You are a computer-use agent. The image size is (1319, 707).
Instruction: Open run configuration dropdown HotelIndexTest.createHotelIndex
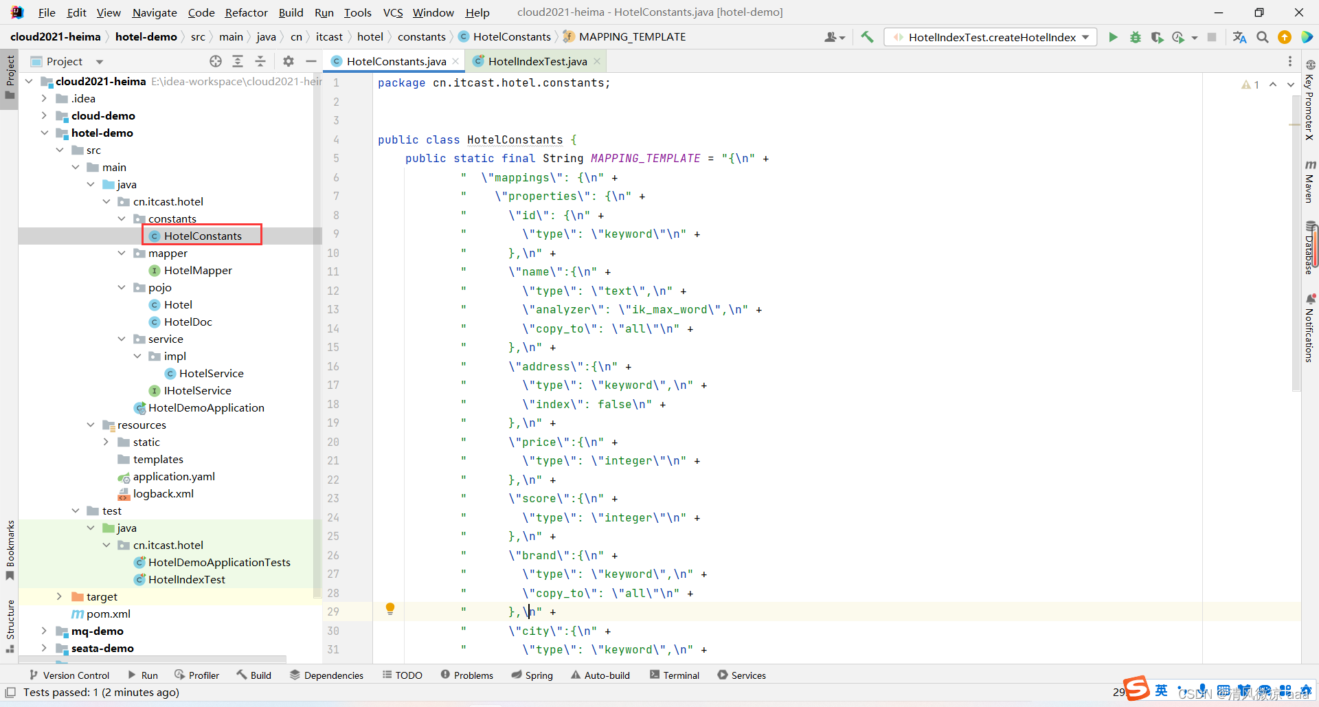pyautogui.click(x=991, y=37)
